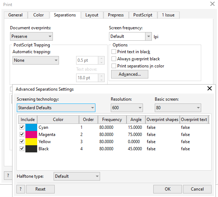Open the 1 Issue tab
The image size is (218, 197).
(169, 15)
